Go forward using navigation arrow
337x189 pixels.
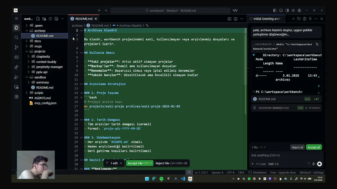click(x=106, y=10)
